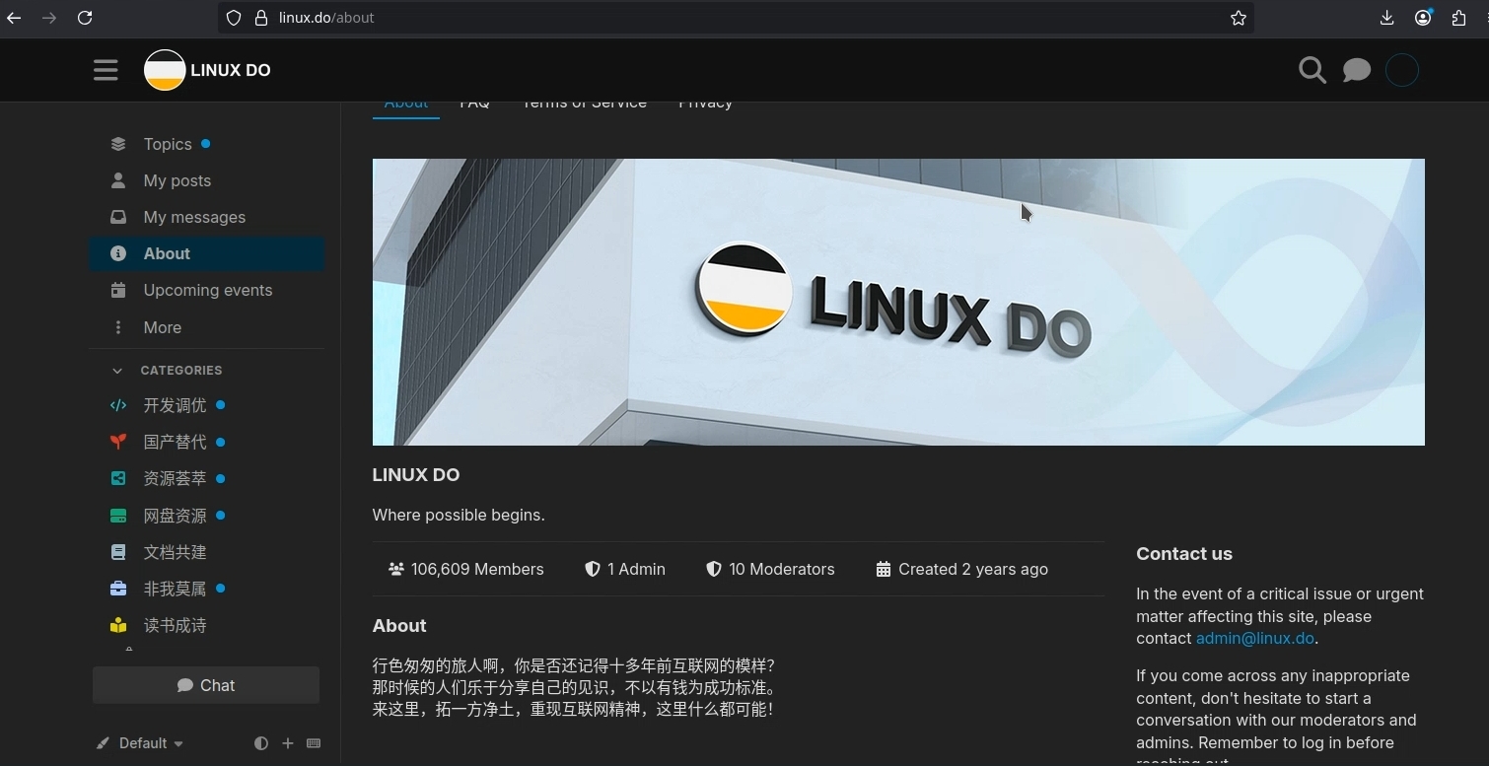
Task: Open user profile avatar menu
Action: click(x=1401, y=70)
